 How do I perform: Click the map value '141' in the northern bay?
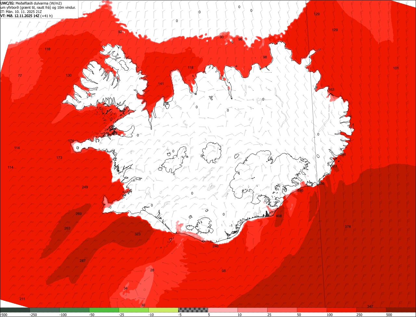click(x=161, y=84)
